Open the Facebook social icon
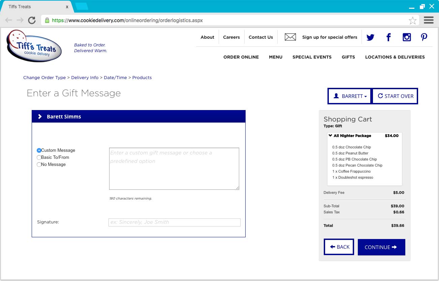The image size is (439, 281). [x=388, y=37]
